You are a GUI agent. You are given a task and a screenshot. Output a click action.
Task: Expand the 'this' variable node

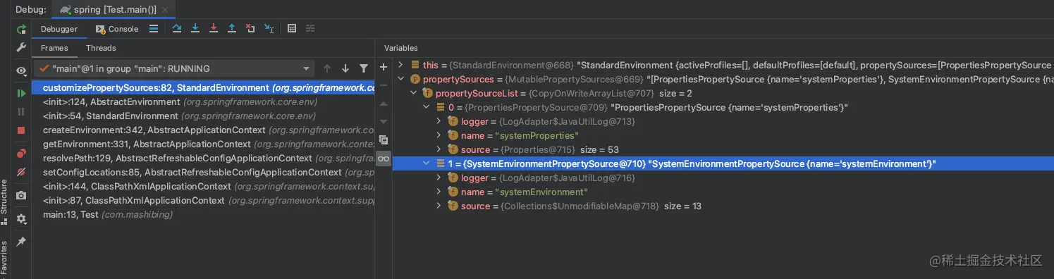coord(400,65)
